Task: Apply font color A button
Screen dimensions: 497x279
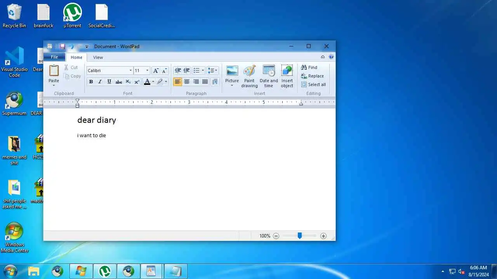Action: [x=147, y=82]
